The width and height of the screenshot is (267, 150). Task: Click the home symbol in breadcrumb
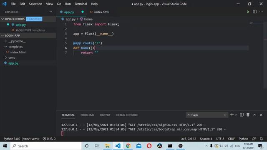(x=86, y=19)
